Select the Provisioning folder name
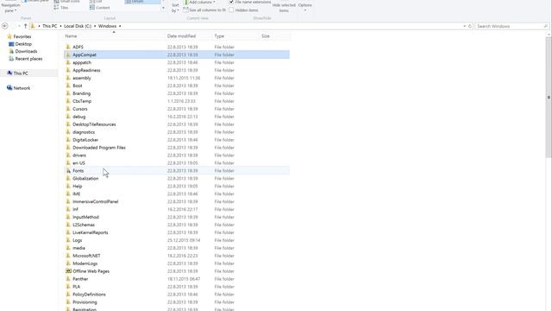 85,301
